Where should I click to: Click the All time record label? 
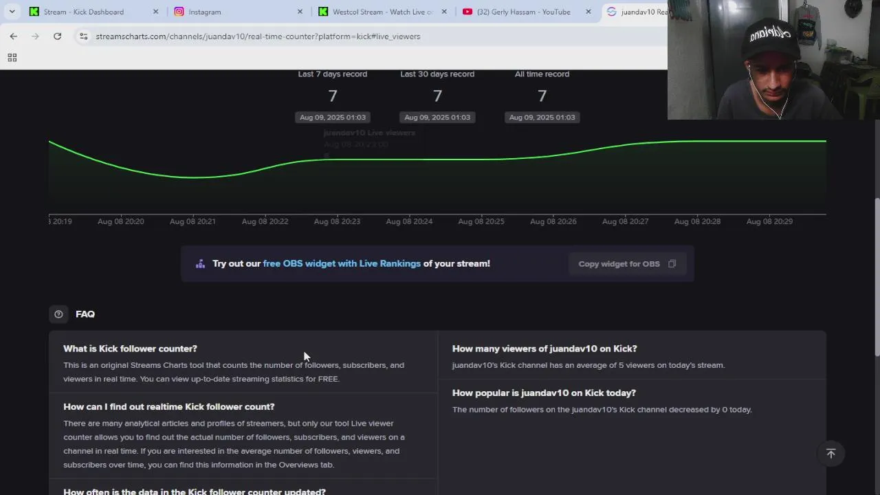click(542, 74)
